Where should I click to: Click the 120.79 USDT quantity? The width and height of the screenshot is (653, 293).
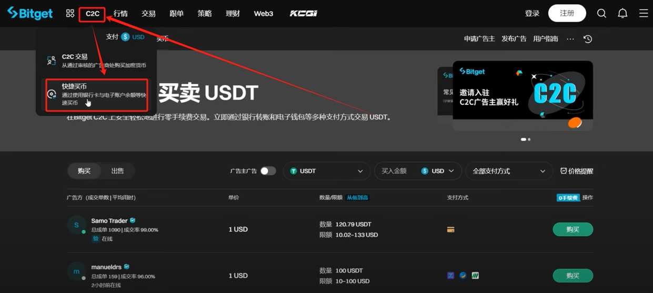pos(353,225)
